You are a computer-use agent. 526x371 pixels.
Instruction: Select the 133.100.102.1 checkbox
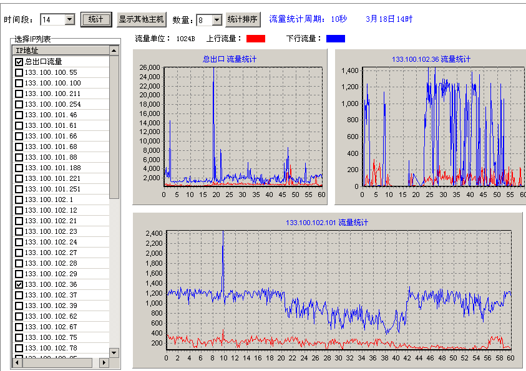19,200
